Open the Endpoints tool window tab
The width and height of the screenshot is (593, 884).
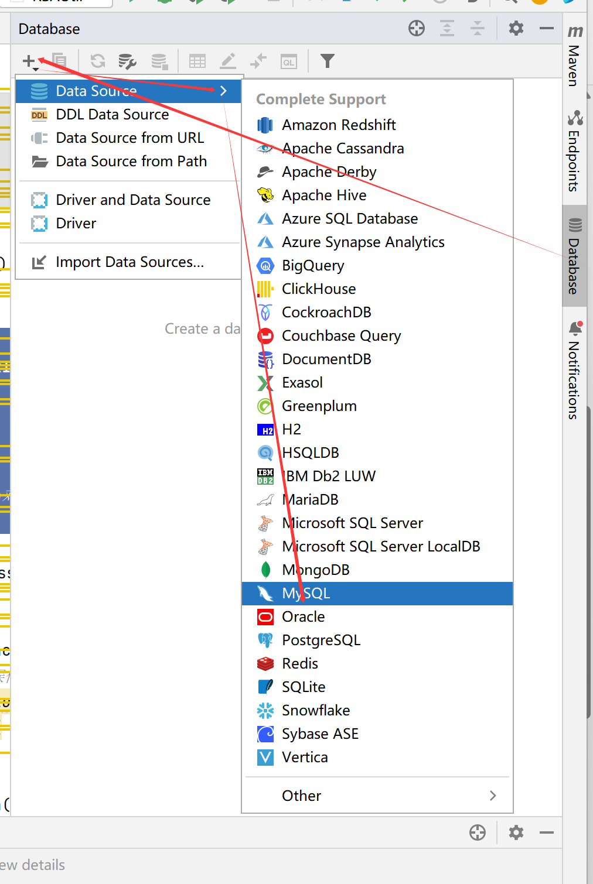click(x=575, y=151)
